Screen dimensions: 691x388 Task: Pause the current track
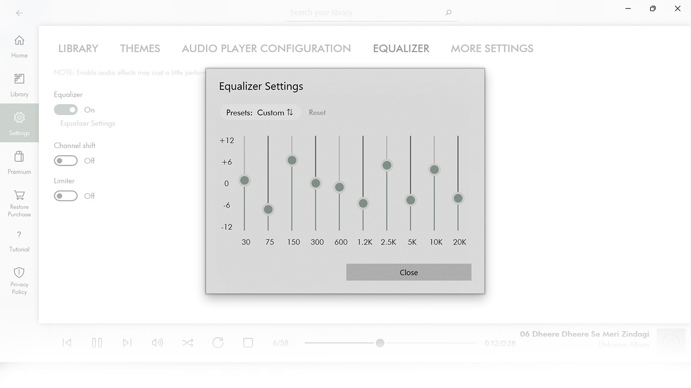(97, 343)
